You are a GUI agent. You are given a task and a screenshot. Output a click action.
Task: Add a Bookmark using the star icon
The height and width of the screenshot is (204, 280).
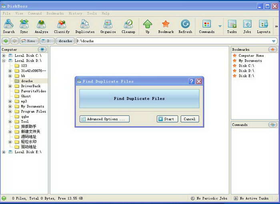click(166, 26)
